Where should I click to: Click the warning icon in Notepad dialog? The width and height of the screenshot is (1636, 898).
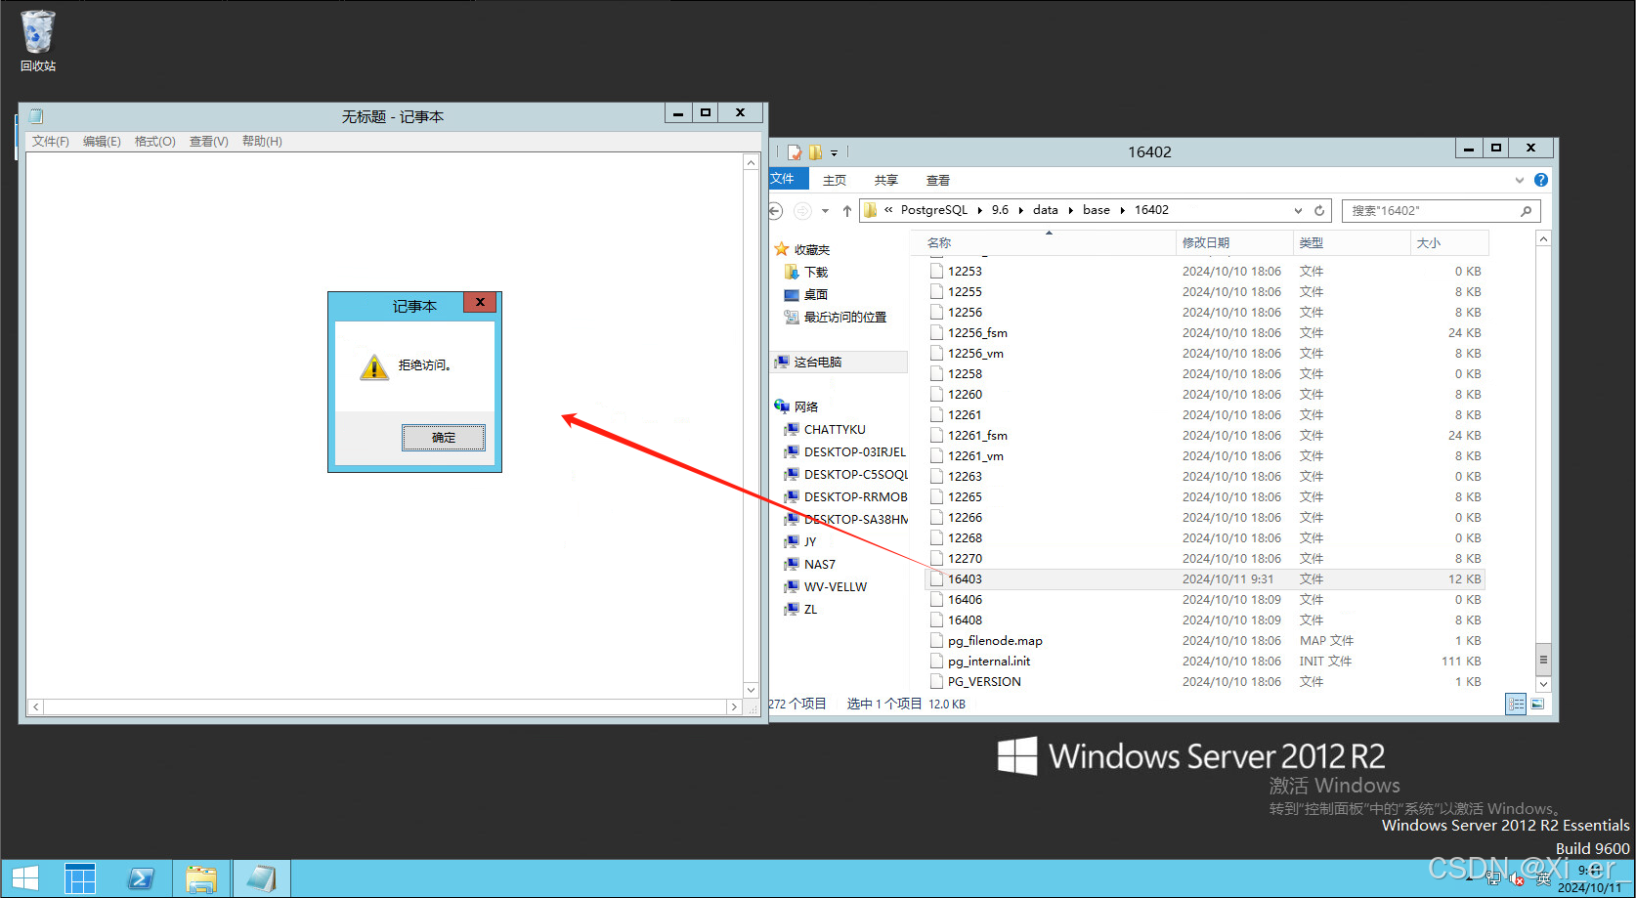pyautogui.click(x=374, y=366)
